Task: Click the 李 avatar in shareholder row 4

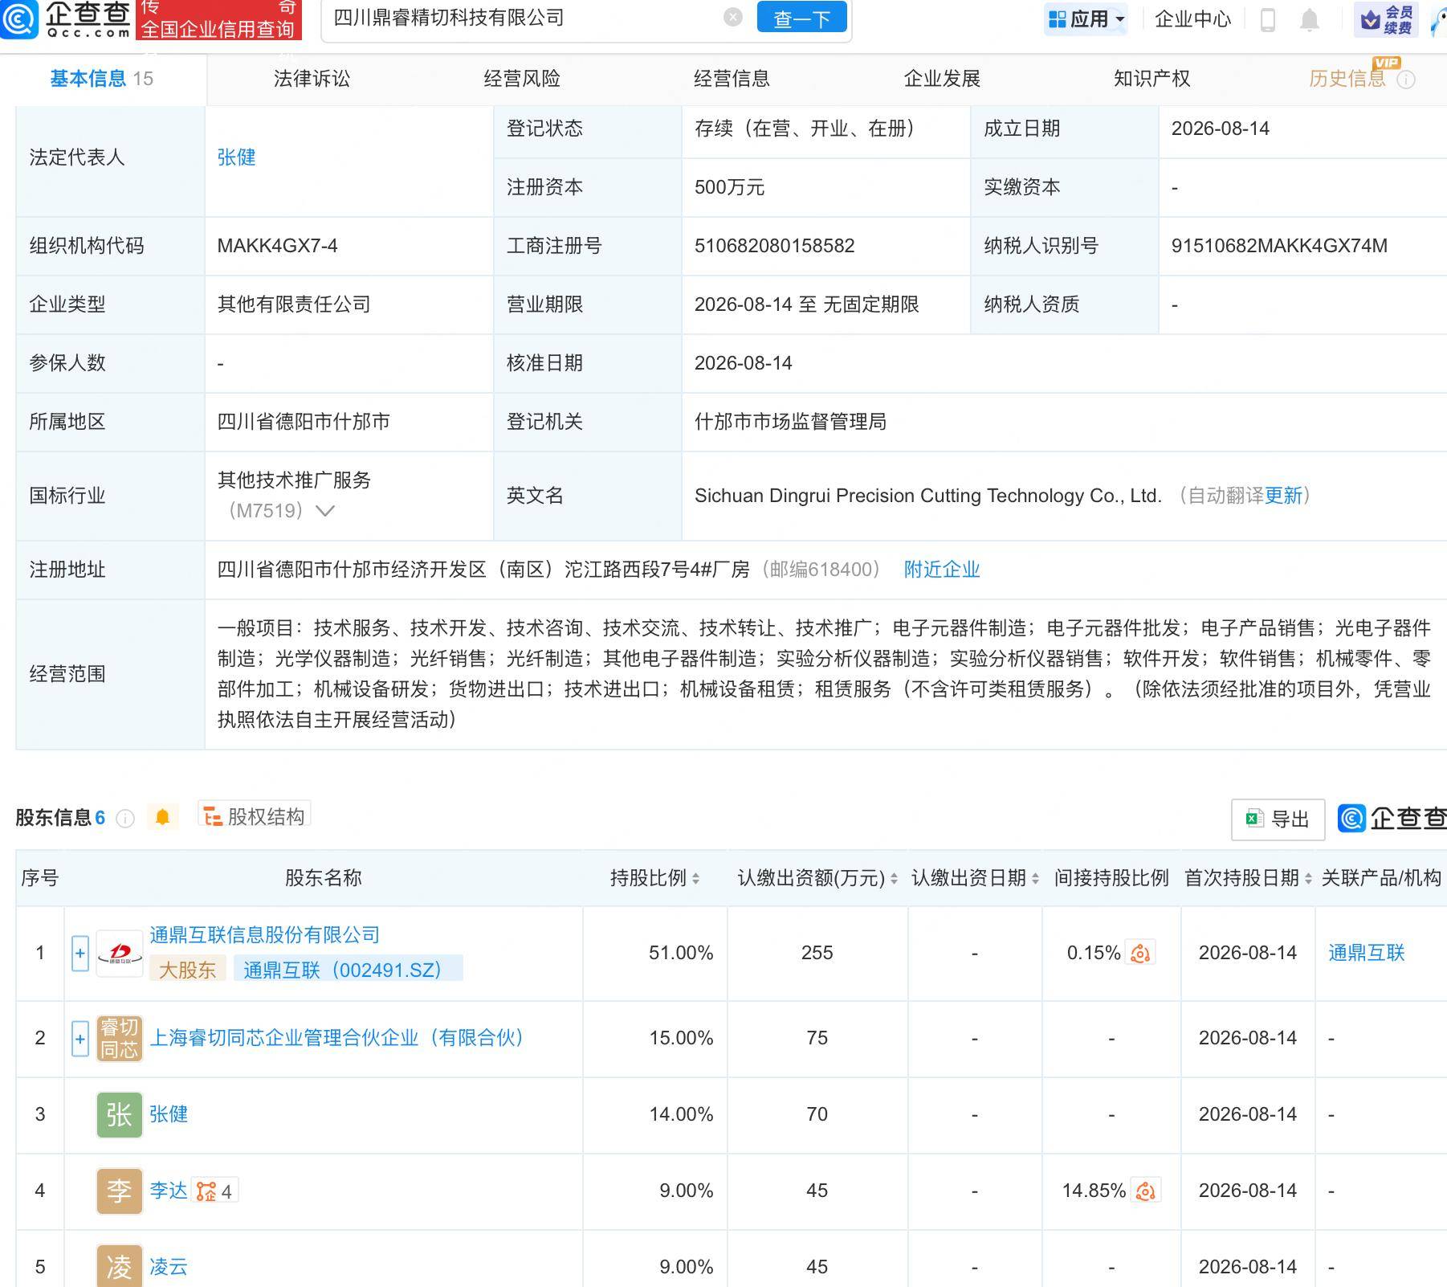Action: click(120, 1191)
